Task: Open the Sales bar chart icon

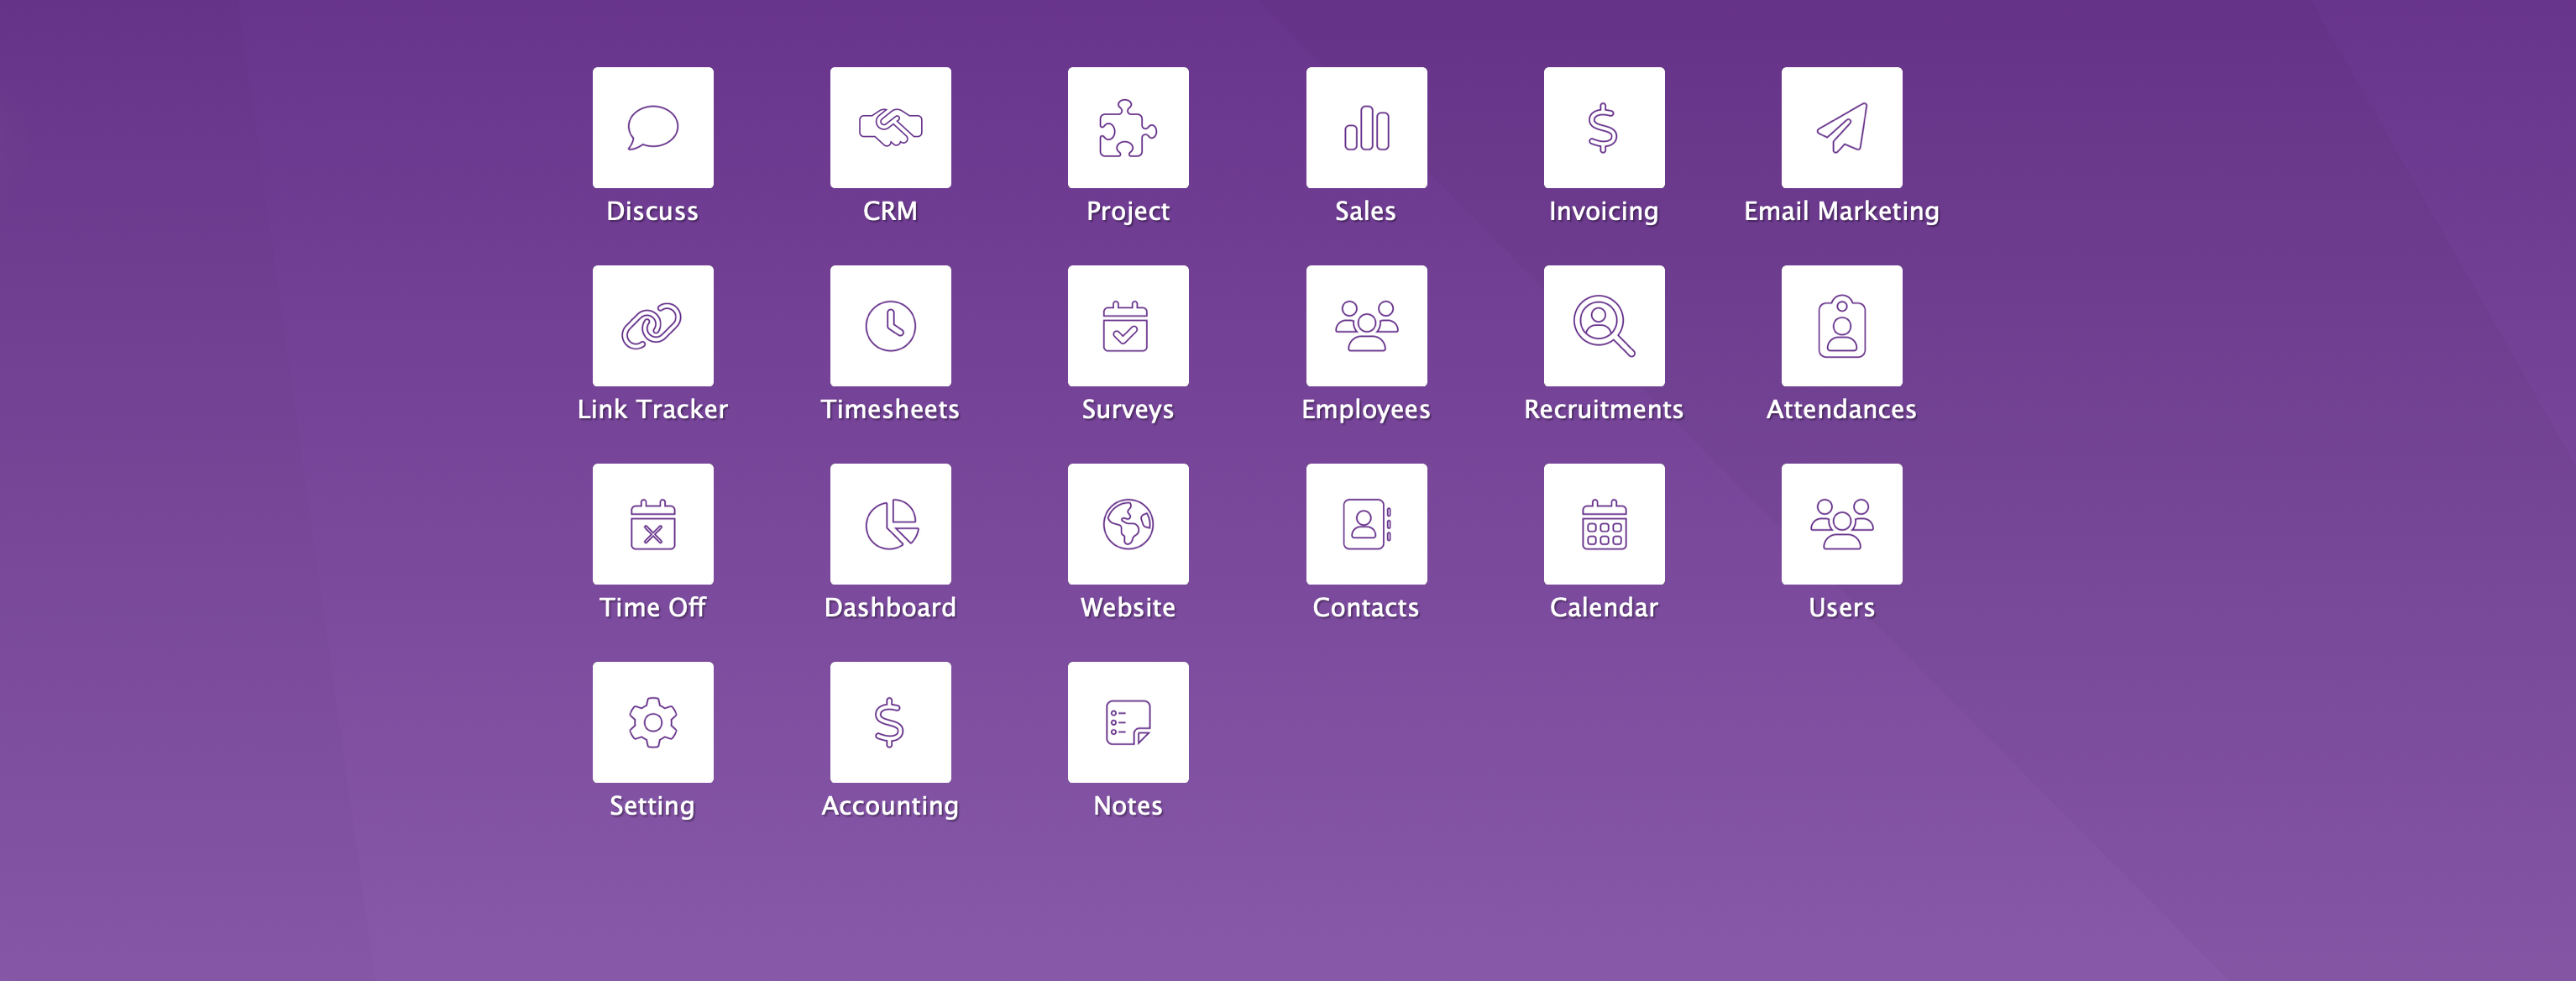Action: 1366,127
